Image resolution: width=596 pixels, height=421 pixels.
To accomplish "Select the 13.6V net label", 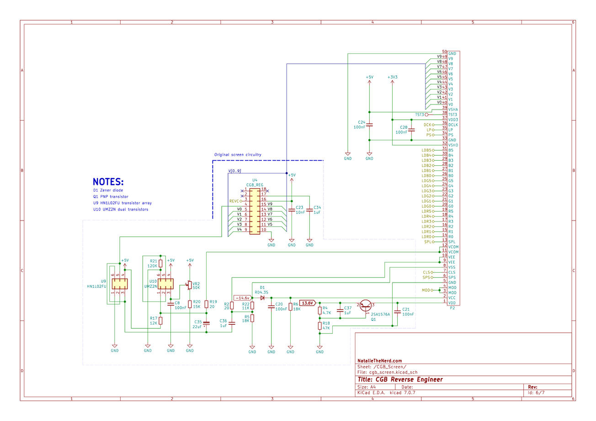I will point(307,302).
